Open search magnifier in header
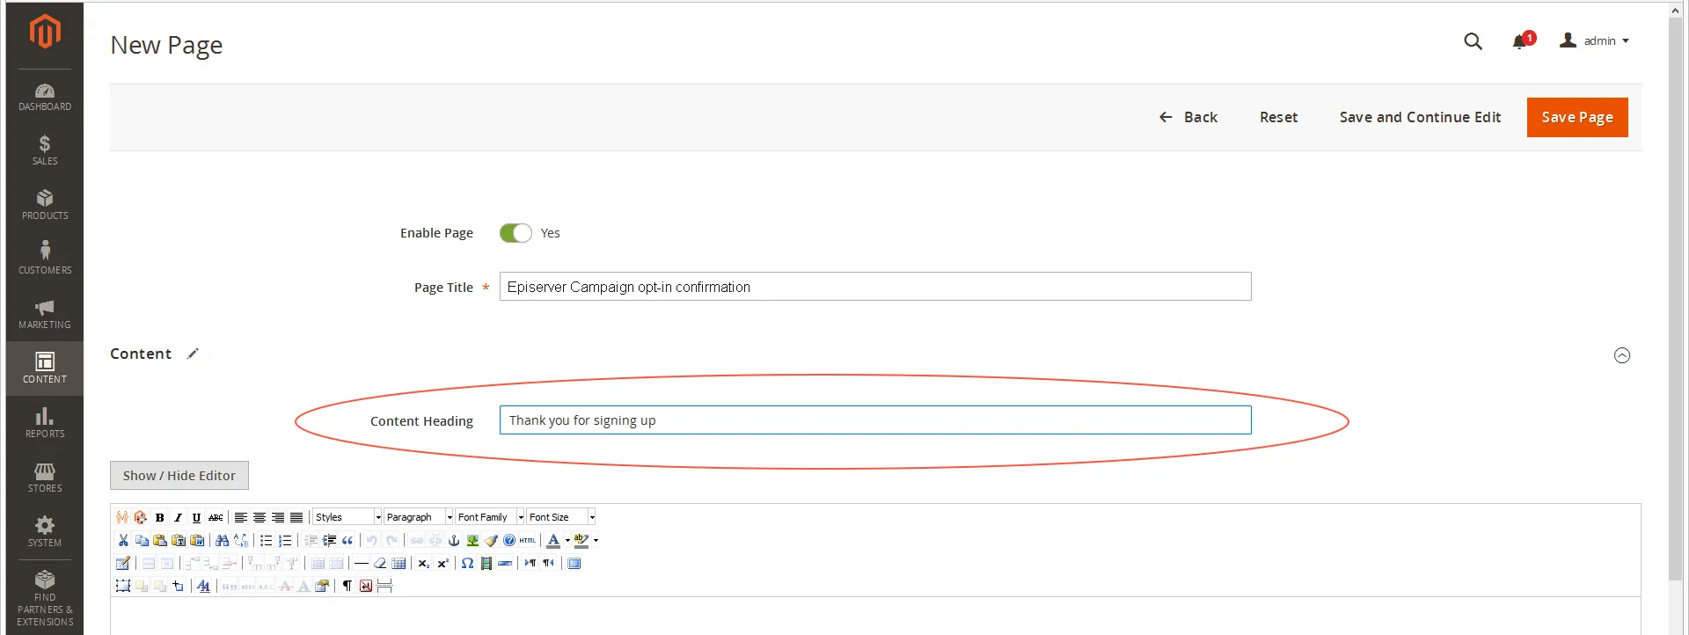Screen dimensions: 1689x635 coord(1473,41)
